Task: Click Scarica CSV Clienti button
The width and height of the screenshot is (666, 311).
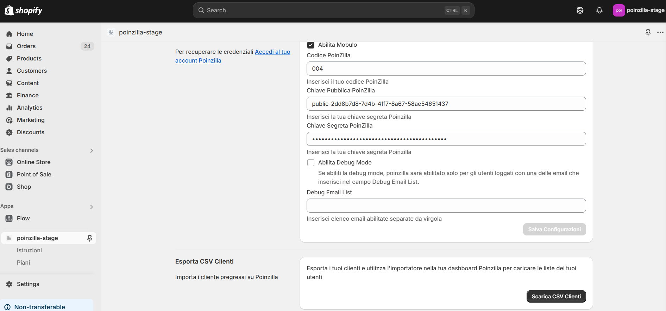Action: coord(556,297)
